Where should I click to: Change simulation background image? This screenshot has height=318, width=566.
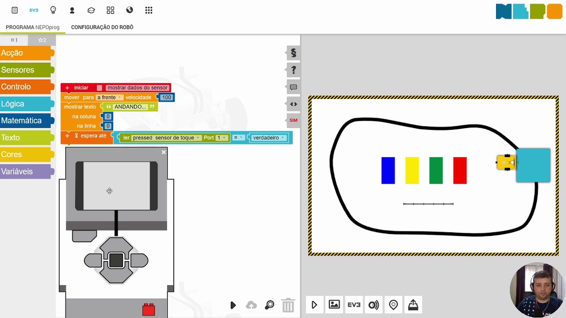(334, 305)
